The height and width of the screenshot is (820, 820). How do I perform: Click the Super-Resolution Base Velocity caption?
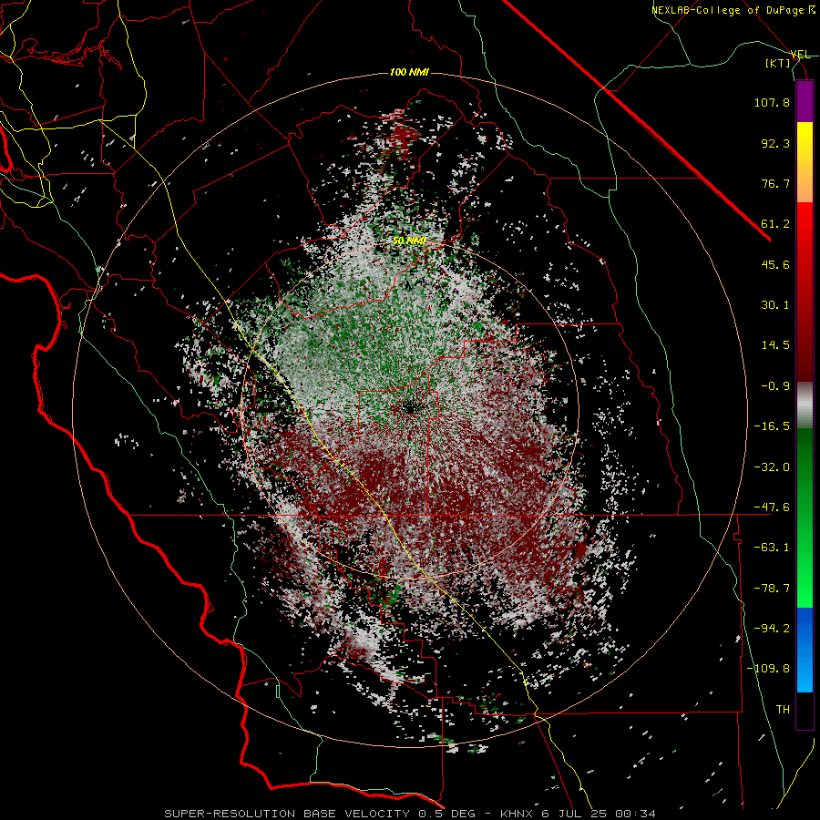coord(409,814)
